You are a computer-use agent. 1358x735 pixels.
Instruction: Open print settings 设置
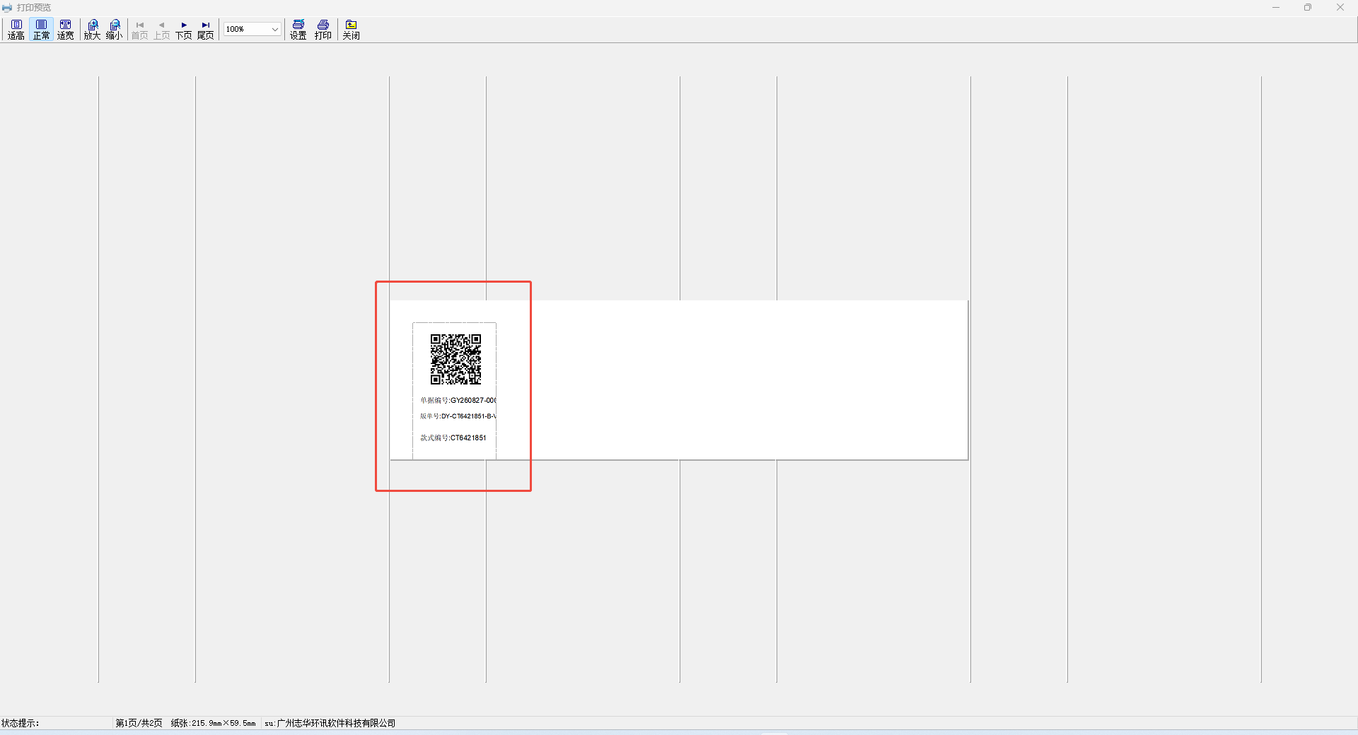coord(298,30)
